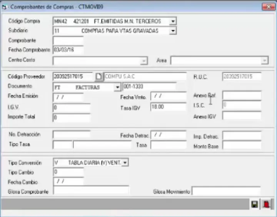277x217 pixels.
Task: Select the Glosa Movimiento text field
Action: coord(226,191)
